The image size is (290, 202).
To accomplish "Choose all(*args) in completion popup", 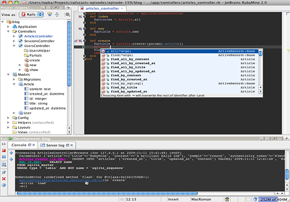I will [179, 51].
